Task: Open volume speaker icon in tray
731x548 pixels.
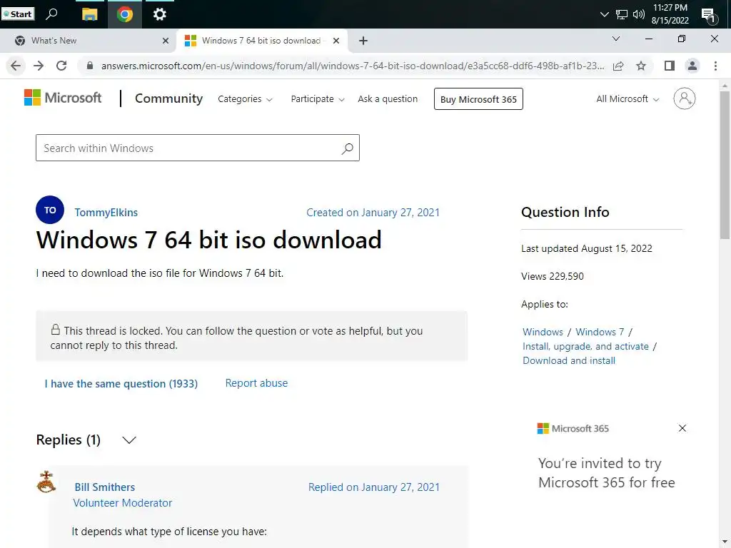Action: click(639, 14)
